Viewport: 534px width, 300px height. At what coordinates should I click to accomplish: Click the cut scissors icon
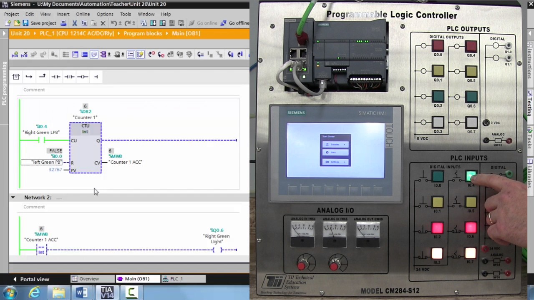tap(75, 23)
